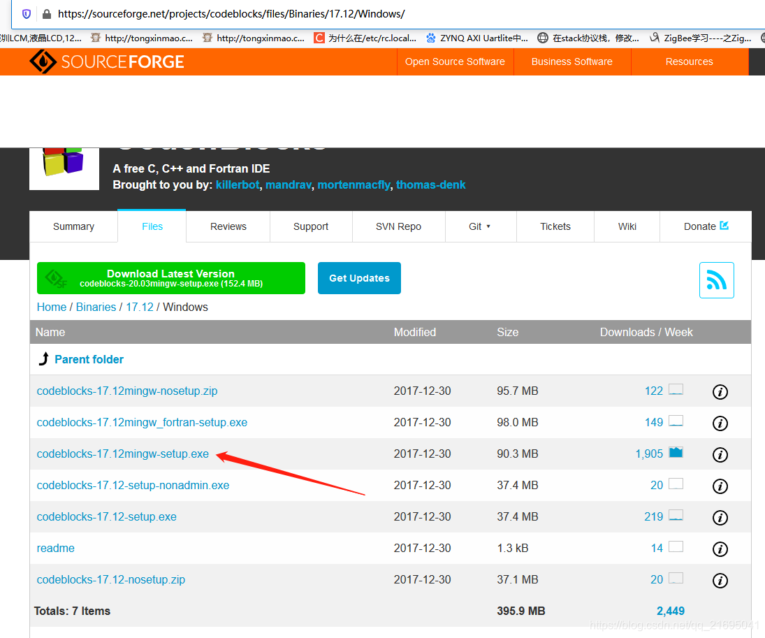Open info icon for the readme row

coord(720,549)
